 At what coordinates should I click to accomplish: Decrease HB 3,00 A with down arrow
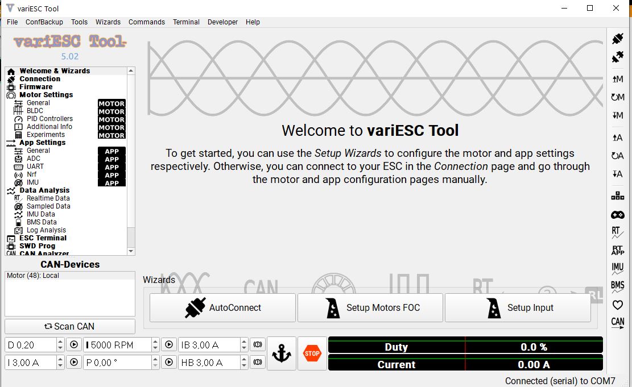(244, 366)
